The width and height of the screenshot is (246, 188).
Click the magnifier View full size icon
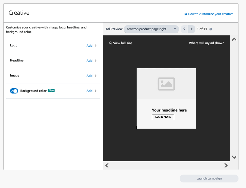point(111,43)
